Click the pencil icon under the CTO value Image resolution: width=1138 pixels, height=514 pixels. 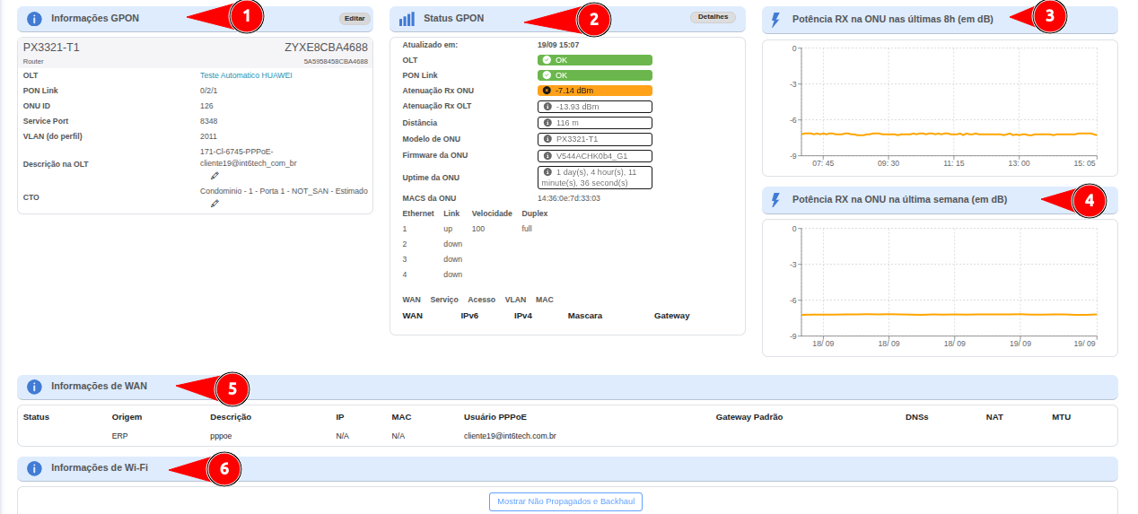point(214,204)
